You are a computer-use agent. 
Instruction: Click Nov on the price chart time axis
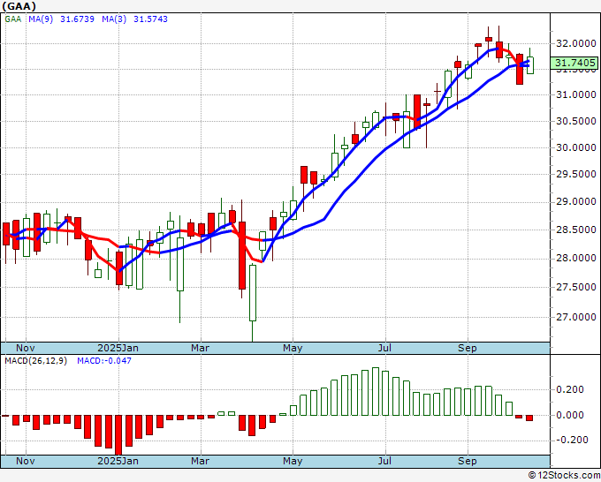tap(26, 348)
